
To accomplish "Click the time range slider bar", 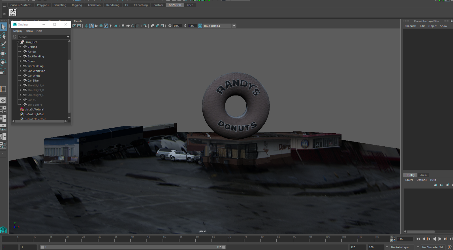I will pyautogui.click(x=133, y=247).
